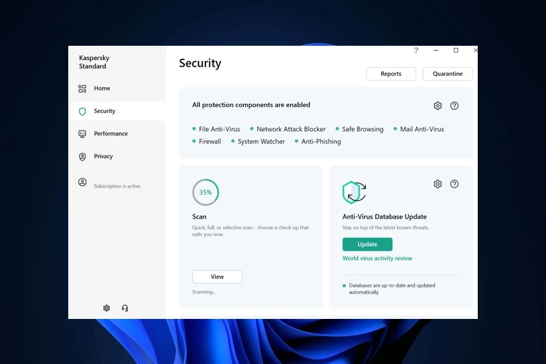Select the Anti-Phishing component

click(318, 142)
